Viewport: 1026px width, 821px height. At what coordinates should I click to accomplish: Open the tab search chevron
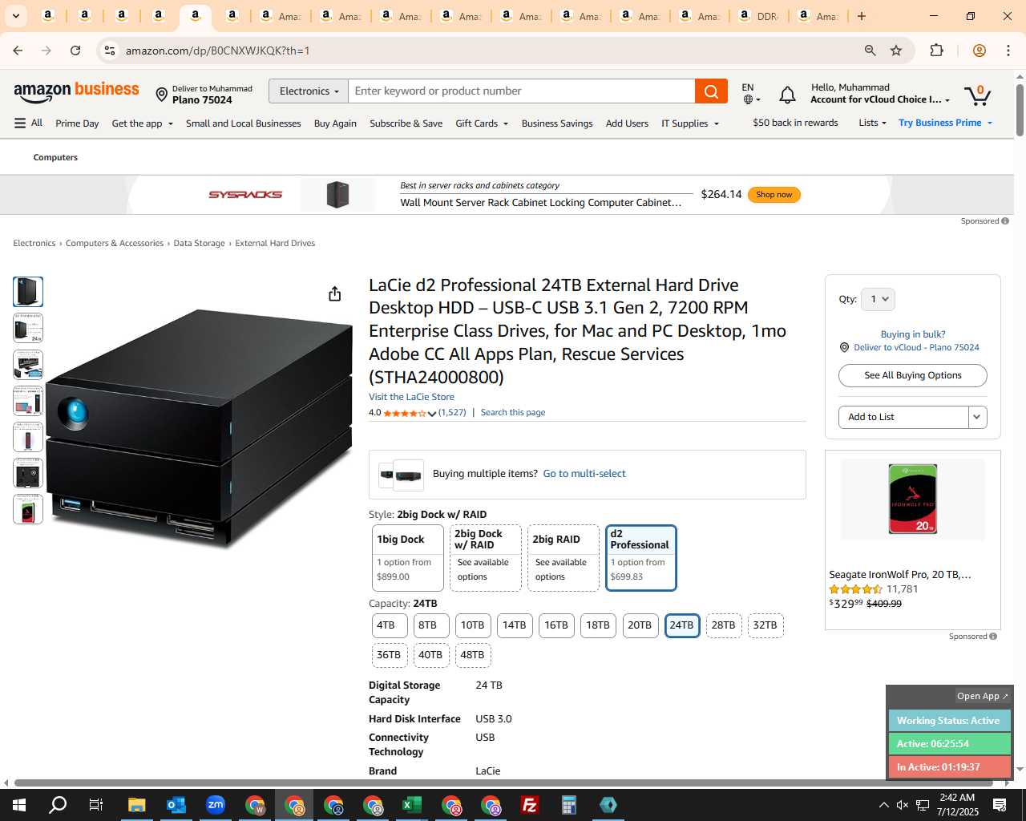(x=15, y=16)
